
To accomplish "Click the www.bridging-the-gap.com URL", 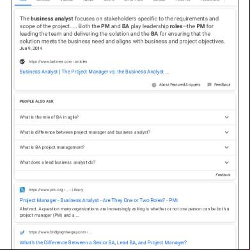I will coord(60,232).
